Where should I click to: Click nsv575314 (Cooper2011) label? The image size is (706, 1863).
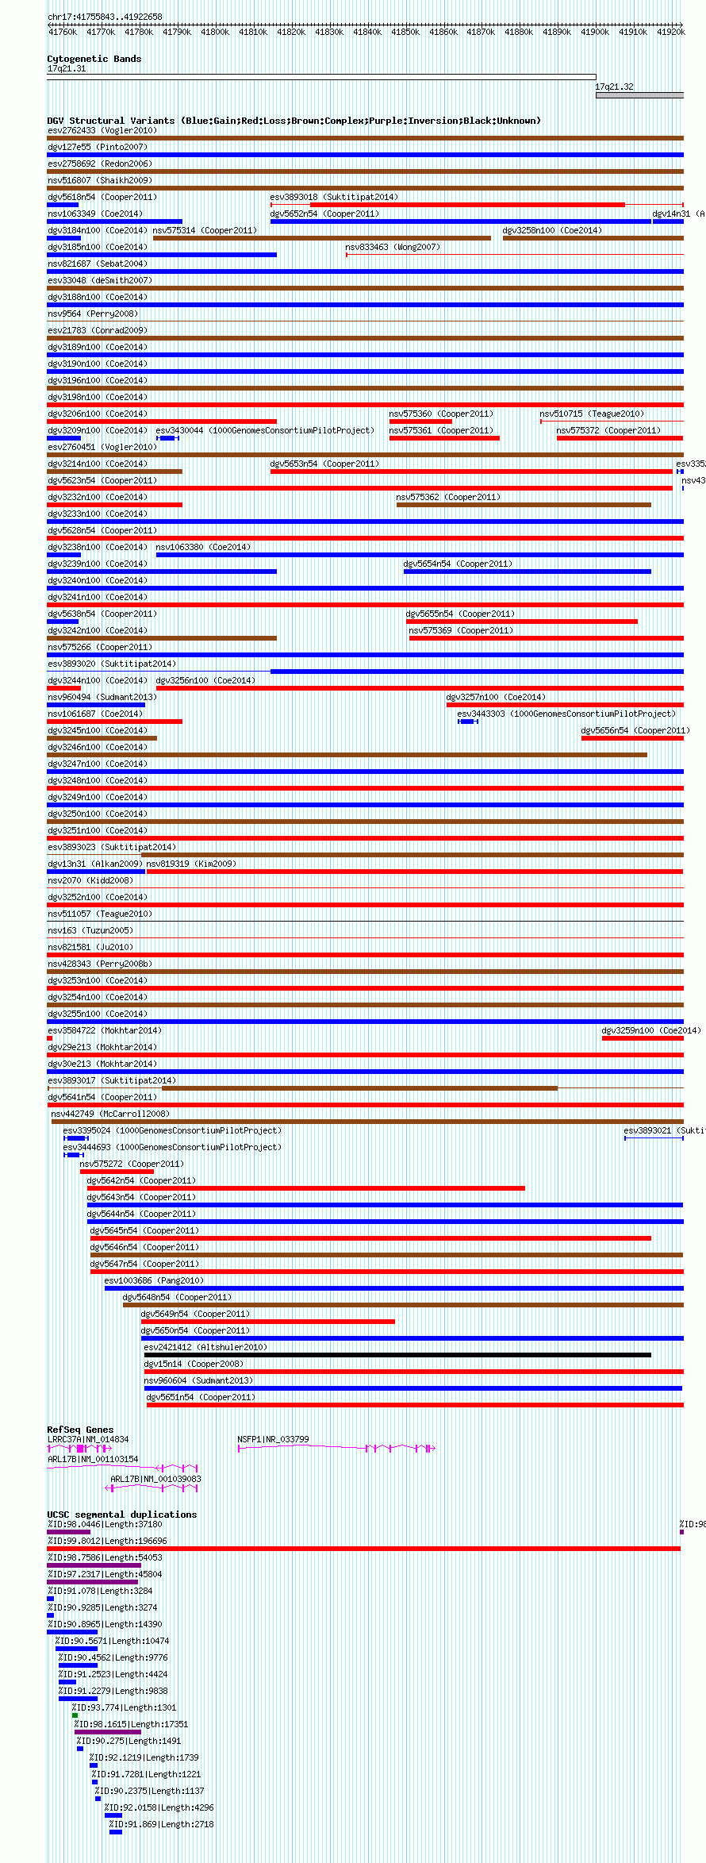tap(205, 230)
